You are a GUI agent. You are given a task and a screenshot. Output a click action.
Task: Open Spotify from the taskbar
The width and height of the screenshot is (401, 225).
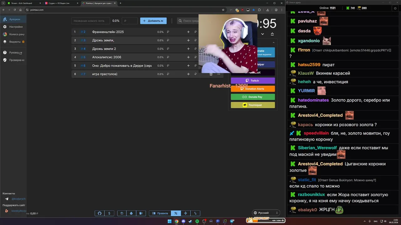coord(197,221)
